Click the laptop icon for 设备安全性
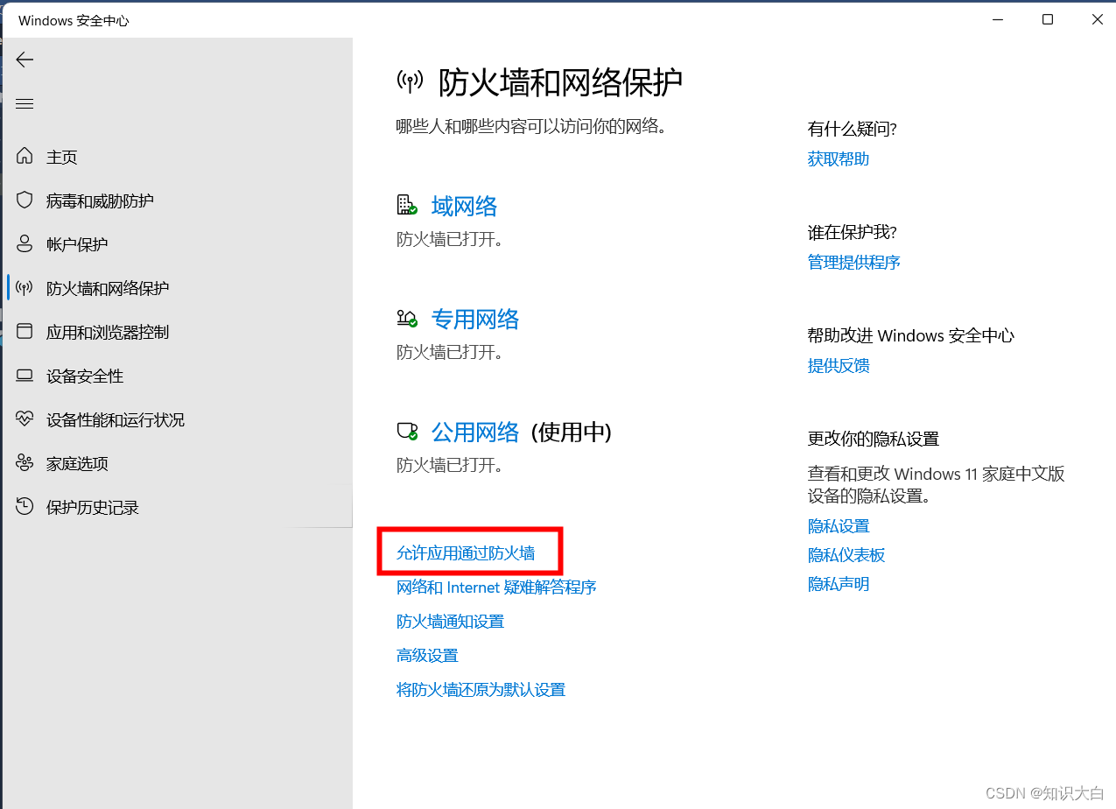The width and height of the screenshot is (1116, 809). [25, 376]
